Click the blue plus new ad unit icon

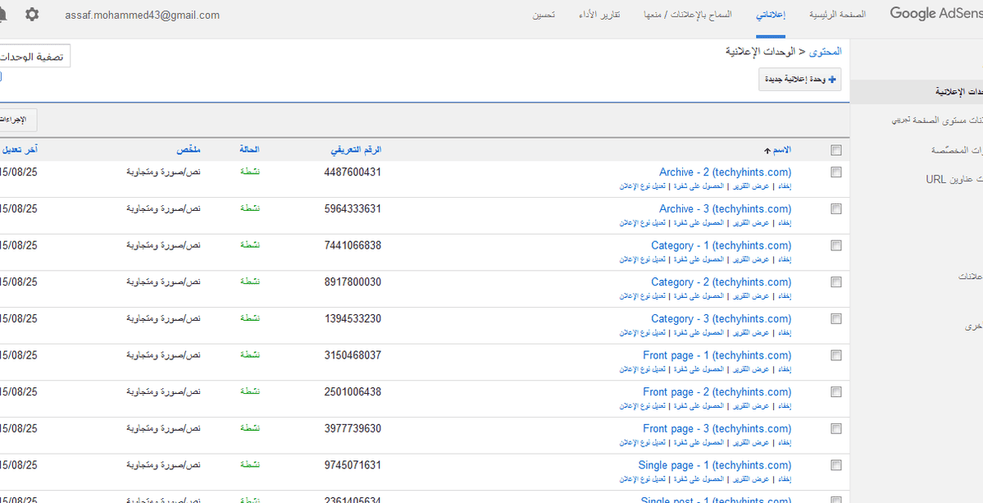pyautogui.click(x=832, y=80)
